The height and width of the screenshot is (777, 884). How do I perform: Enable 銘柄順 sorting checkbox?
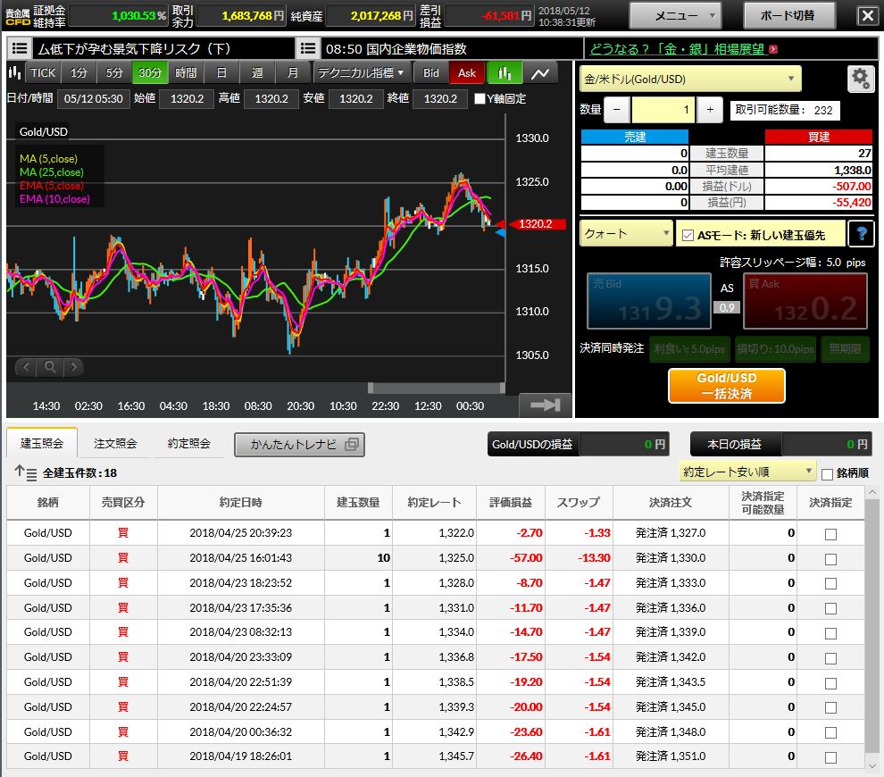pyautogui.click(x=827, y=473)
